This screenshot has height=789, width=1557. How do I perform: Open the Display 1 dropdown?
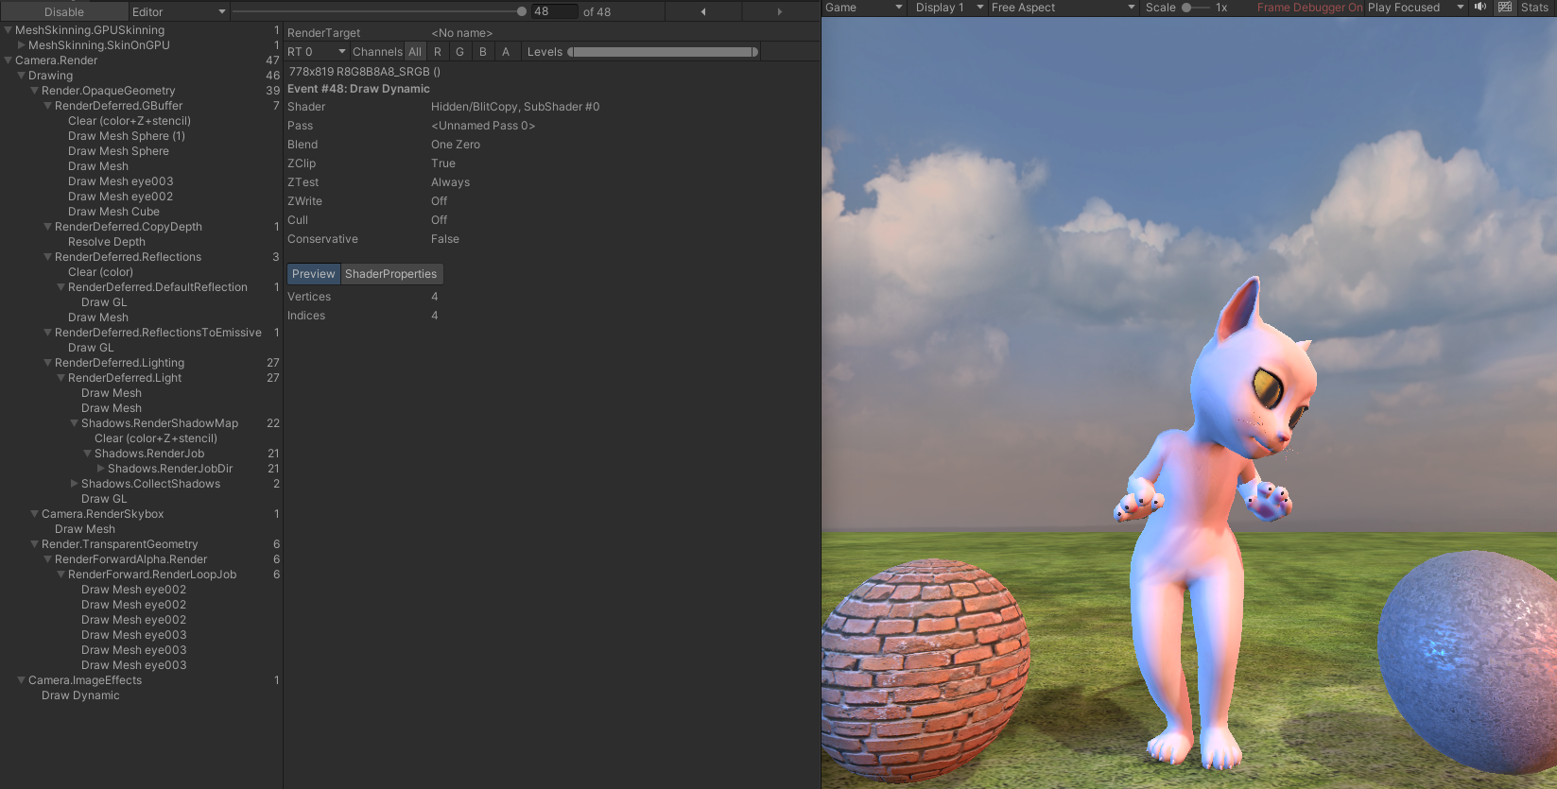pyautogui.click(x=949, y=8)
